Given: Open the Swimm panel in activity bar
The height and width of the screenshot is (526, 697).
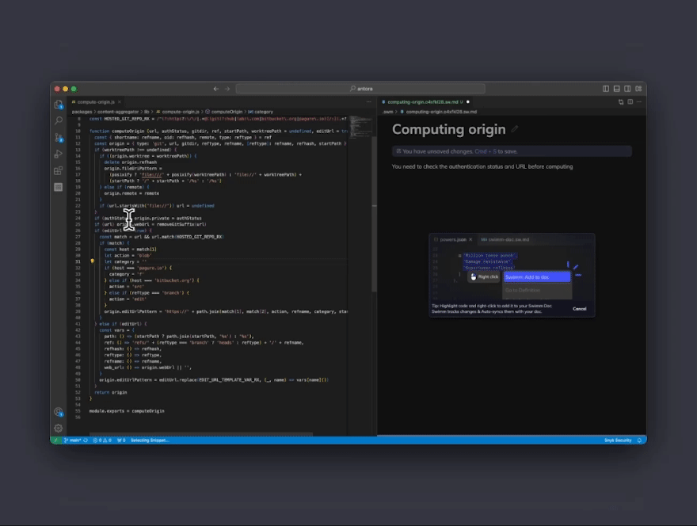Looking at the screenshot, I should [59, 187].
